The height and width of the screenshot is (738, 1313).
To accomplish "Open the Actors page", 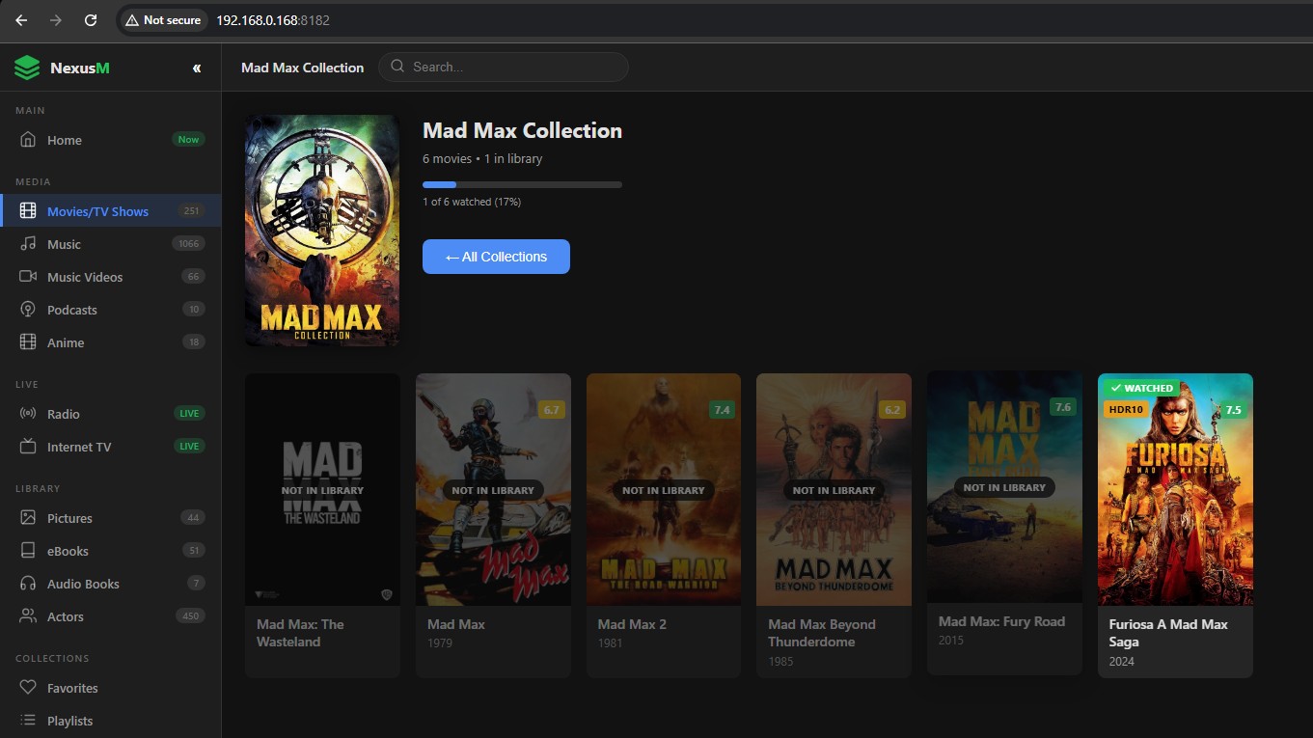I will tap(65, 616).
